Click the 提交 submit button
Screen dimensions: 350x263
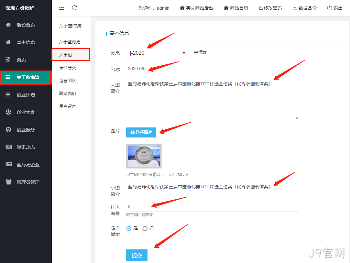coord(137,255)
